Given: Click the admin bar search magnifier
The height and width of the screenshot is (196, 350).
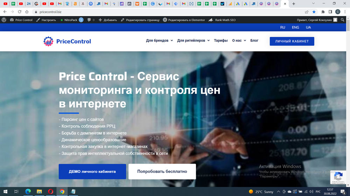Looking at the screenshot, I should click(x=342, y=20).
